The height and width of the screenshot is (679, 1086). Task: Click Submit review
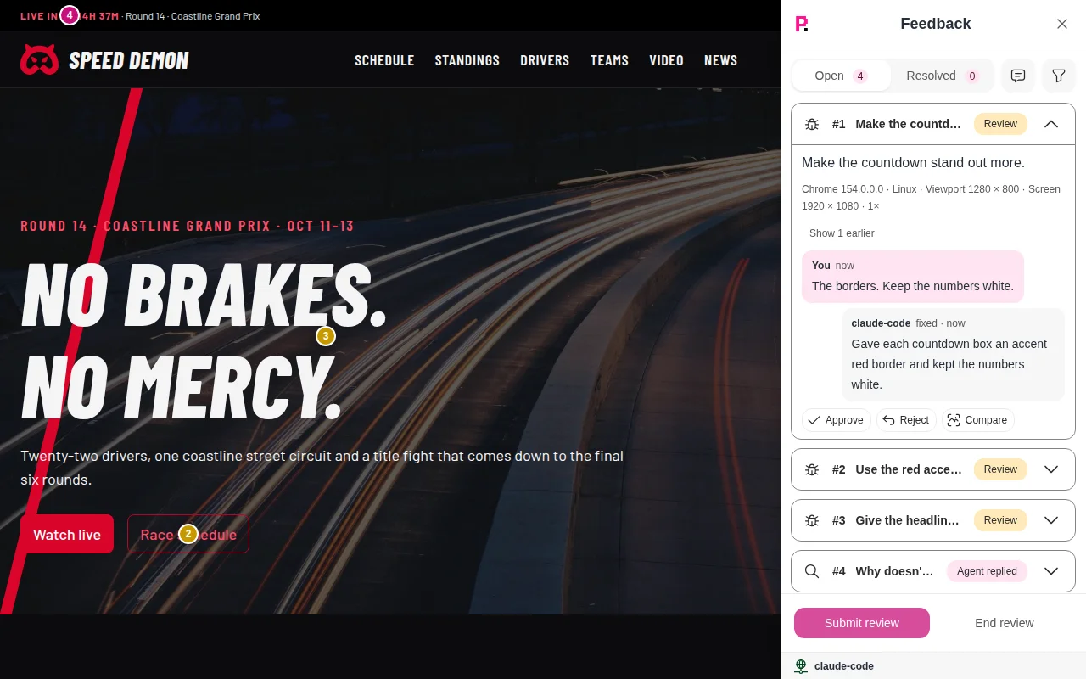click(862, 623)
